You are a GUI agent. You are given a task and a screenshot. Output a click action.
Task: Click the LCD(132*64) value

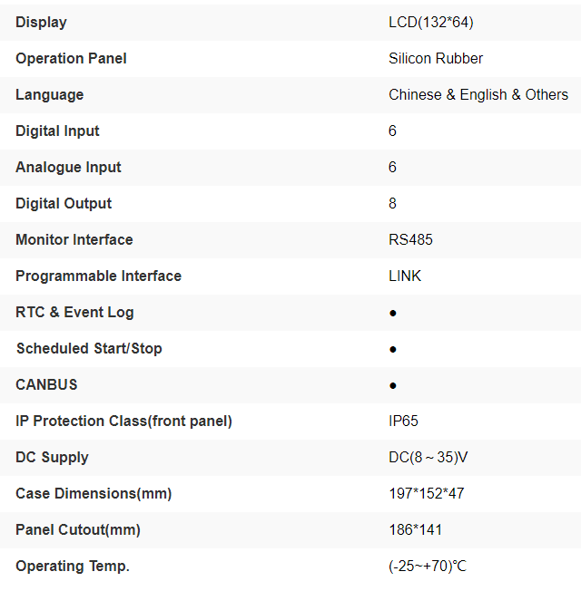tap(430, 22)
